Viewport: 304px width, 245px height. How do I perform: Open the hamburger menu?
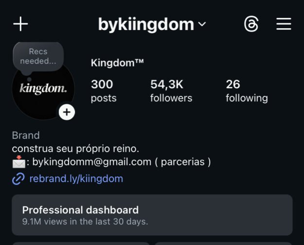click(x=284, y=24)
